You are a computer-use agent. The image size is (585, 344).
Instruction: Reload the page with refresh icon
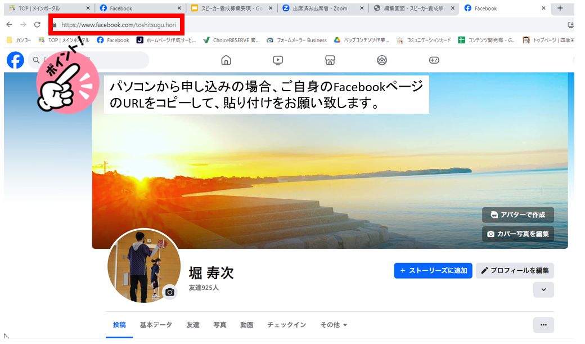(37, 25)
